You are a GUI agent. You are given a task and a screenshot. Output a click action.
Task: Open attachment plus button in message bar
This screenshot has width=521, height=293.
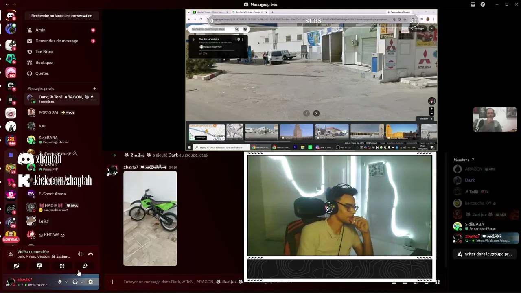(112, 282)
